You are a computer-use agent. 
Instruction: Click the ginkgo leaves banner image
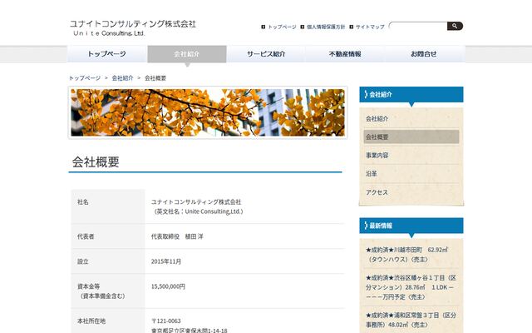pyautogui.click(x=208, y=113)
